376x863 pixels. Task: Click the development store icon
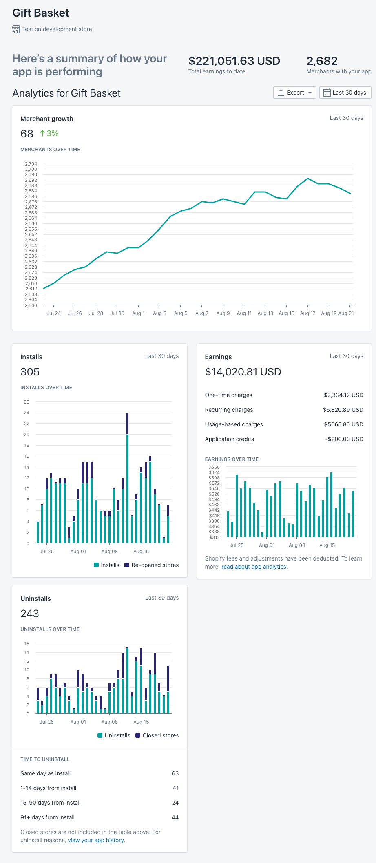pos(16,29)
